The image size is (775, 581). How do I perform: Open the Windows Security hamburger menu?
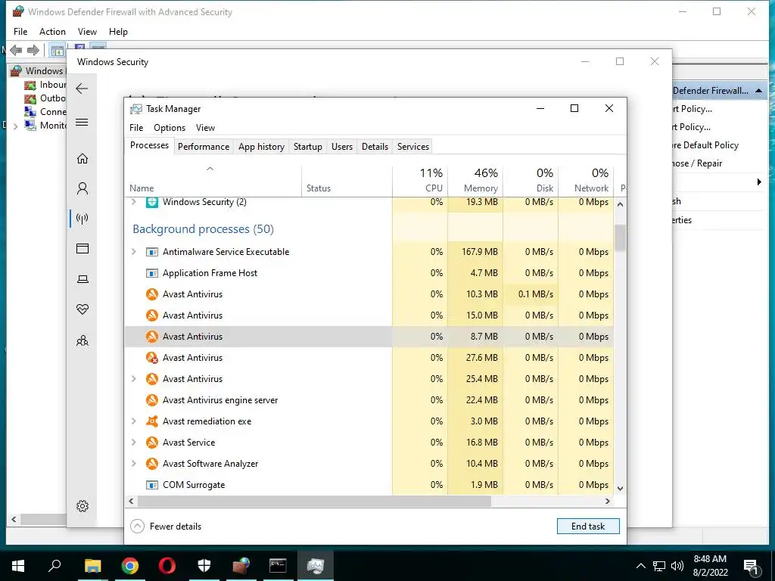click(82, 122)
